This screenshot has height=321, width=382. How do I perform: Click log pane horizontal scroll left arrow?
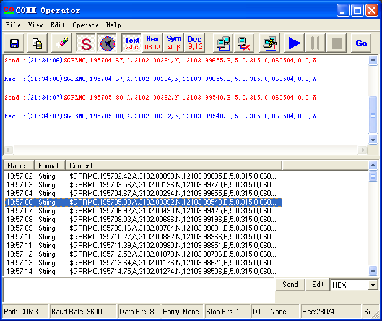(9, 150)
